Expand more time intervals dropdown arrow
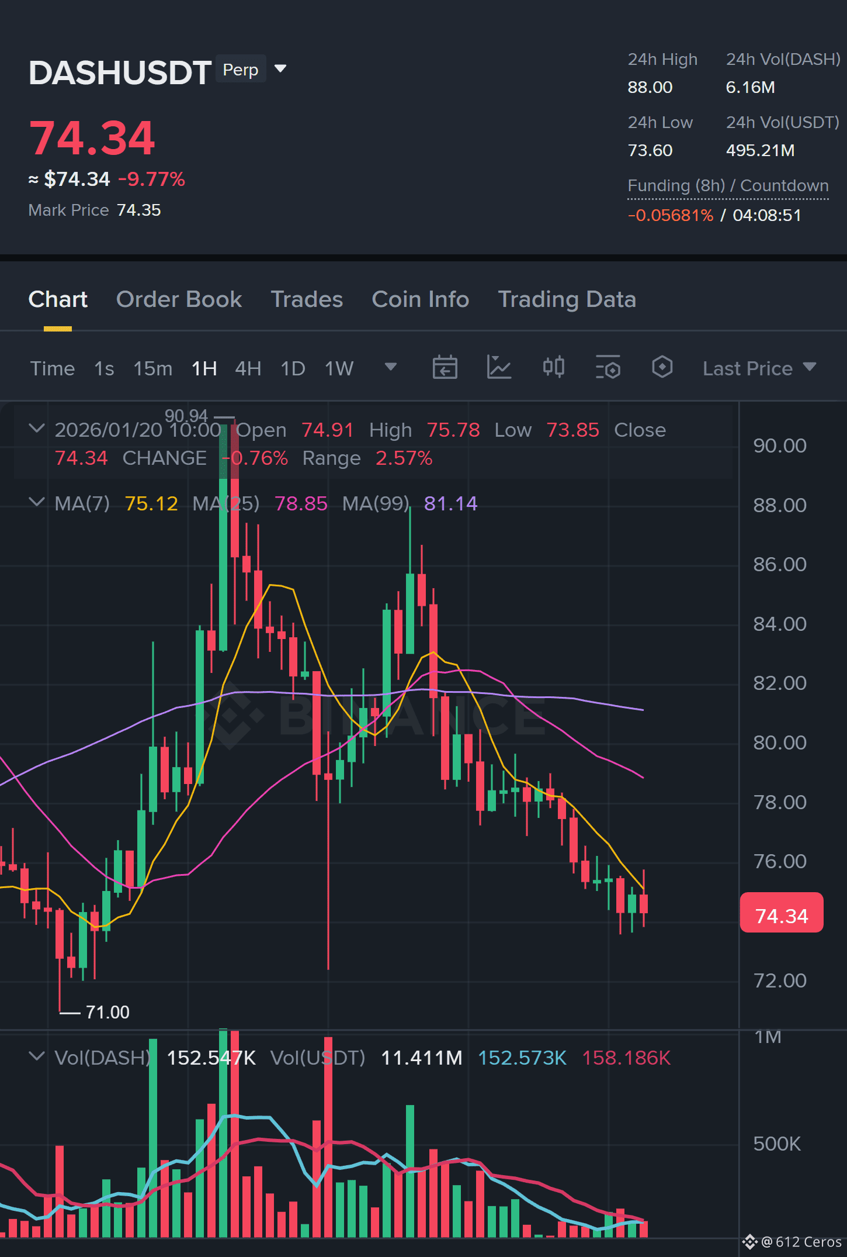Image resolution: width=847 pixels, height=1257 pixels. 391,367
